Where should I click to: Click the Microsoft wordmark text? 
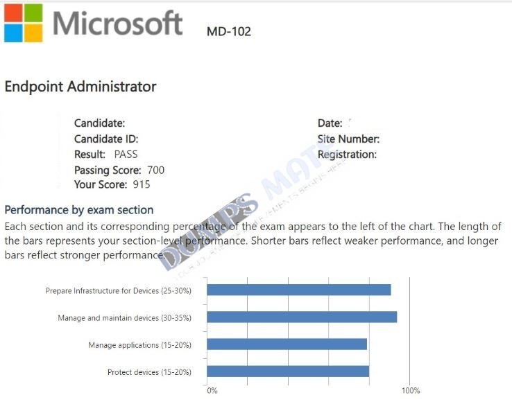(x=117, y=23)
